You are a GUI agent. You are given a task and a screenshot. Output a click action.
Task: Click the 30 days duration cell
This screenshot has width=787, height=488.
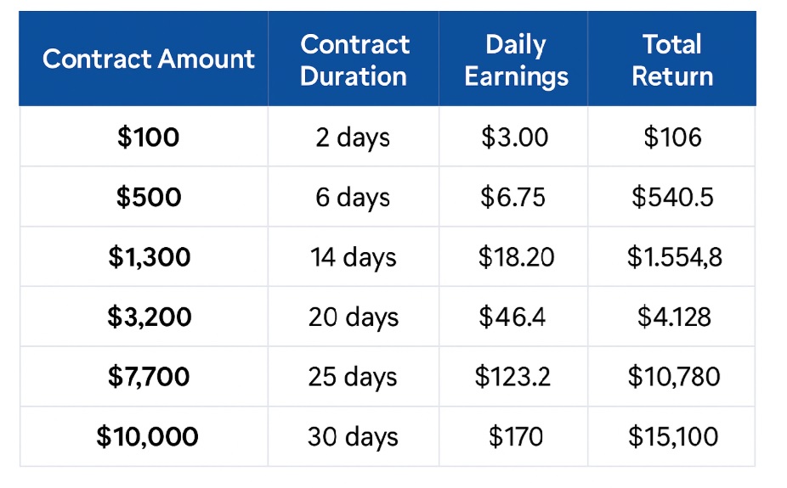353,437
